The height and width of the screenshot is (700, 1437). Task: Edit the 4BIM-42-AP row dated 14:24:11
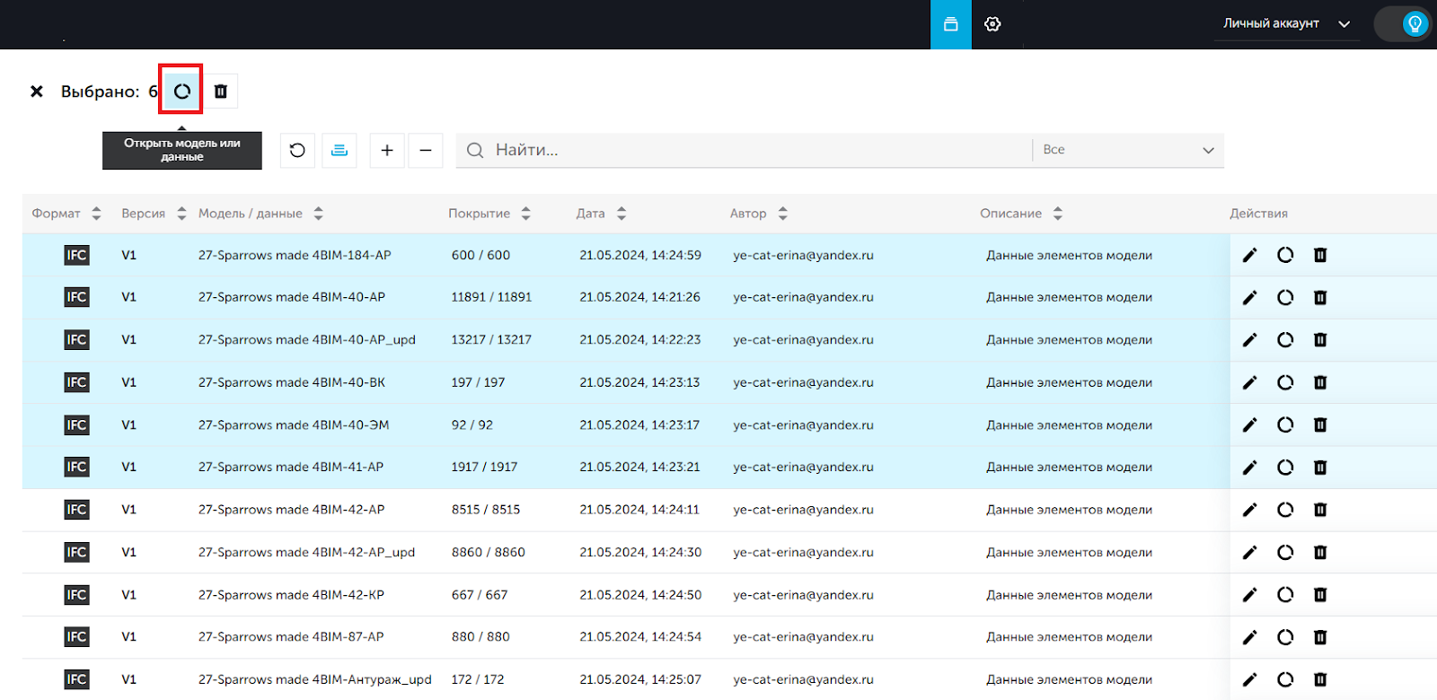tap(1249, 510)
